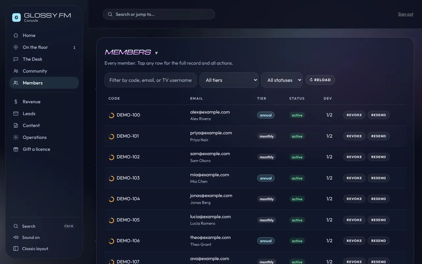422x264 pixels.
Task: Select the annual tier badge for DEMO-100
Action: [266, 115]
